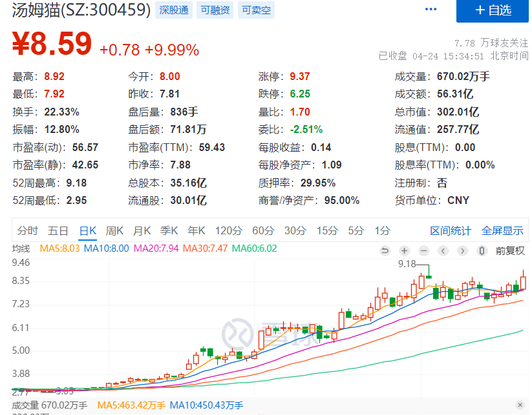This screenshot has width=532, height=415.
Task: Click the MA10:8.00 moving average label
Action: [107, 248]
